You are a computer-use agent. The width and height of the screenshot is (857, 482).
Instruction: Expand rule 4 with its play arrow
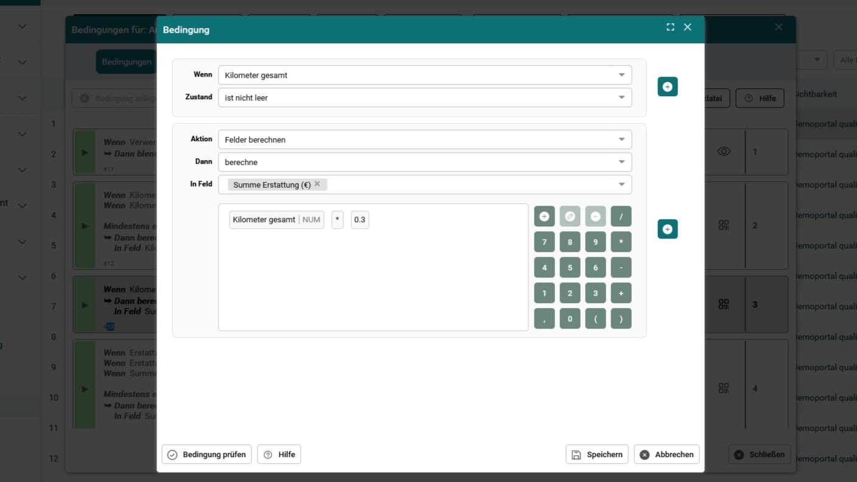click(85, 389)
